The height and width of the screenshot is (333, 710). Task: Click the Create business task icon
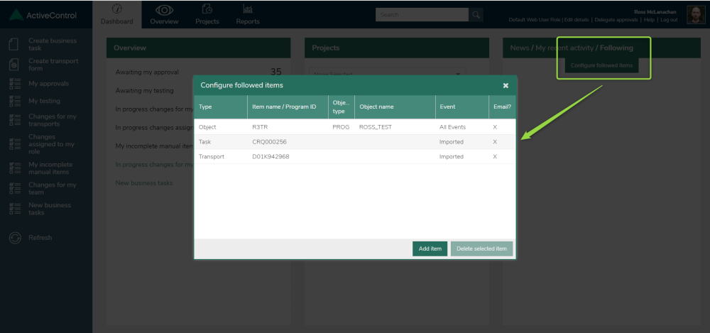pyautogui.click(x=14, y=44)
